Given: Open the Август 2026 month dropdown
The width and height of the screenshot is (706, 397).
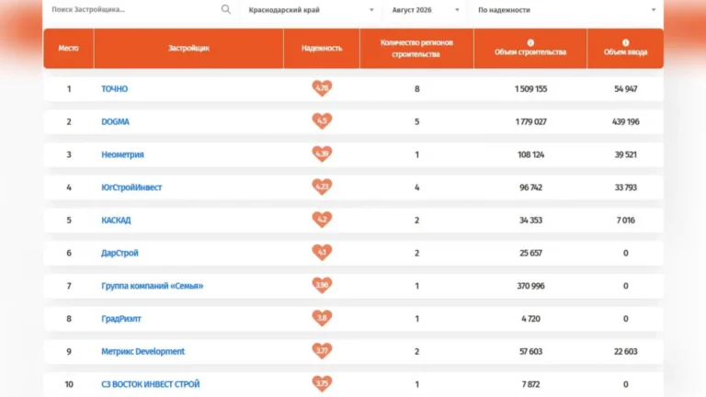Looking at the screenshot, I should click(x=425, y=10).
